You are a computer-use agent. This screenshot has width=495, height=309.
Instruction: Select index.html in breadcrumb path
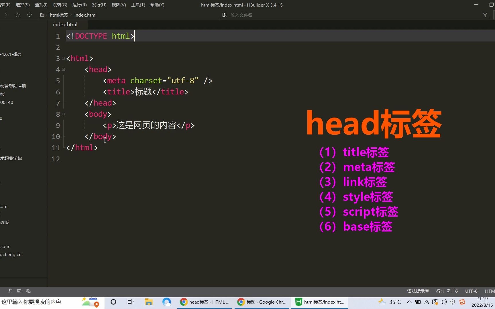(85, 15)
